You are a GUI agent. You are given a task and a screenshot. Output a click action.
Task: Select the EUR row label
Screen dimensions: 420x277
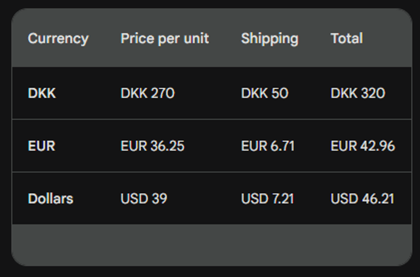pyautogui.click(x=41, y=146)
